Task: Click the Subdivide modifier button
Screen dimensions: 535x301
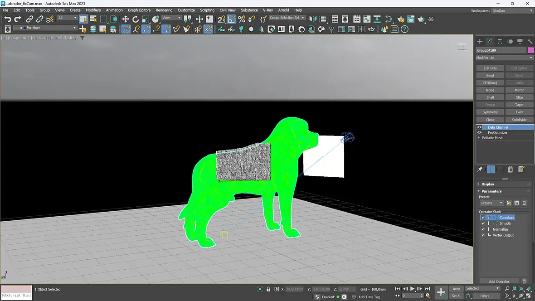Action: pos(519,120)
